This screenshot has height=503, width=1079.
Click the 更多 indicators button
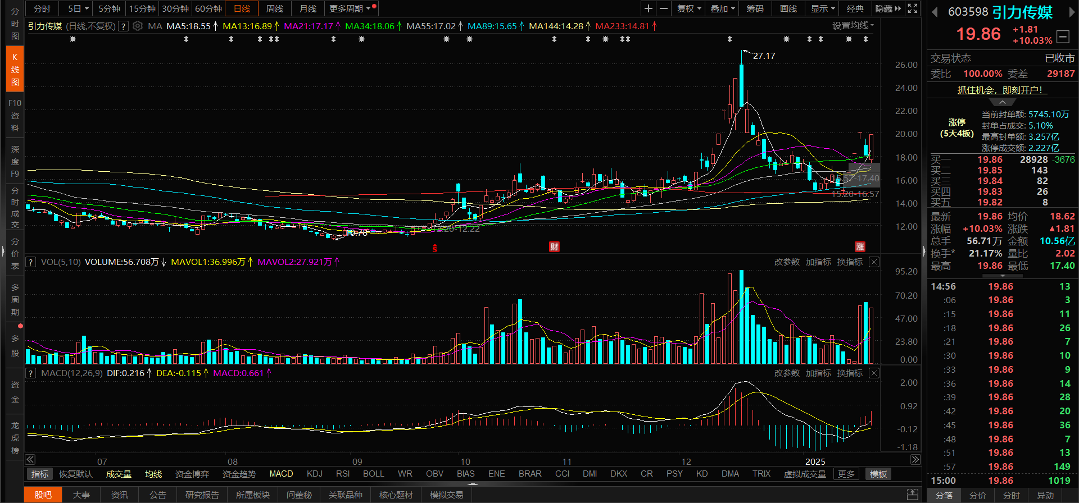point(846,474)
